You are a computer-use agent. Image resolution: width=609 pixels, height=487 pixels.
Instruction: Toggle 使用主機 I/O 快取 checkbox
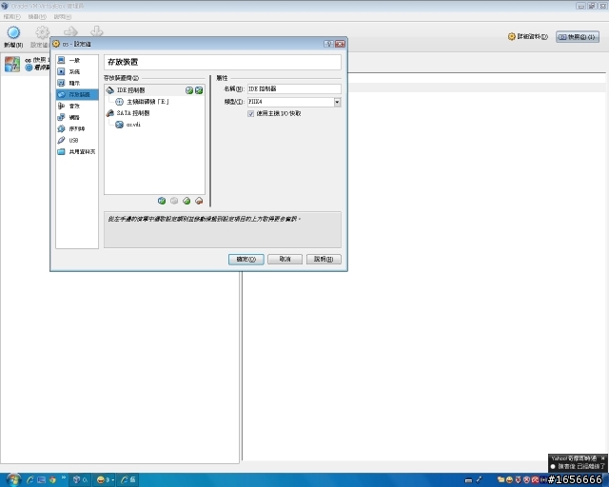[x=251, y=114]
